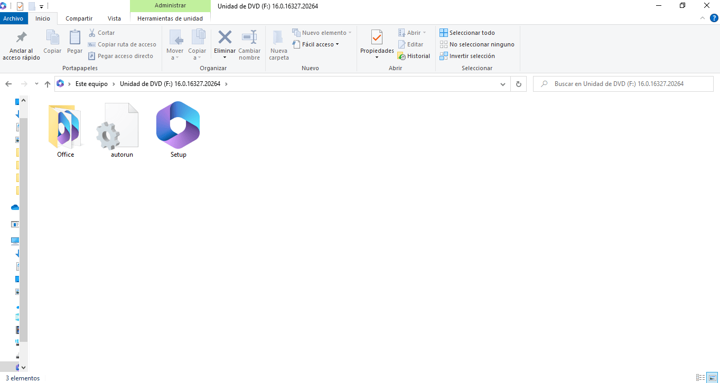The width and height of the screenshot is (720, 383).
Task: Open the Quick Access Toolbar customization dropdown
Action: tap(41, 6)
